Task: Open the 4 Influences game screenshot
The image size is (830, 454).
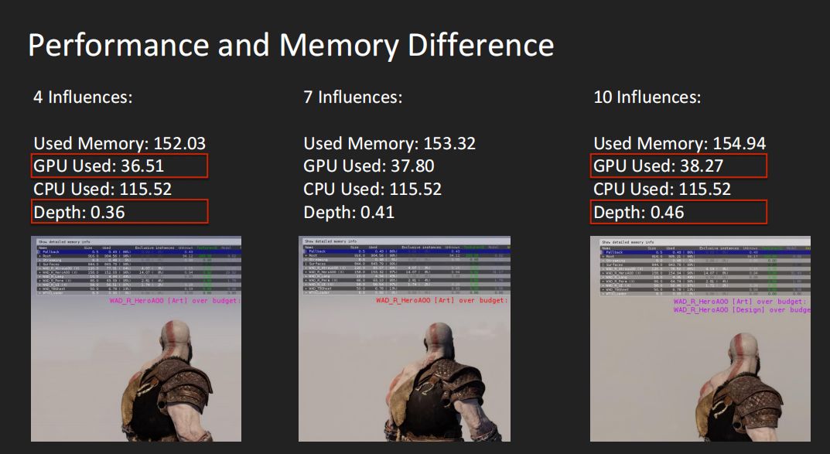Action: 136,339
